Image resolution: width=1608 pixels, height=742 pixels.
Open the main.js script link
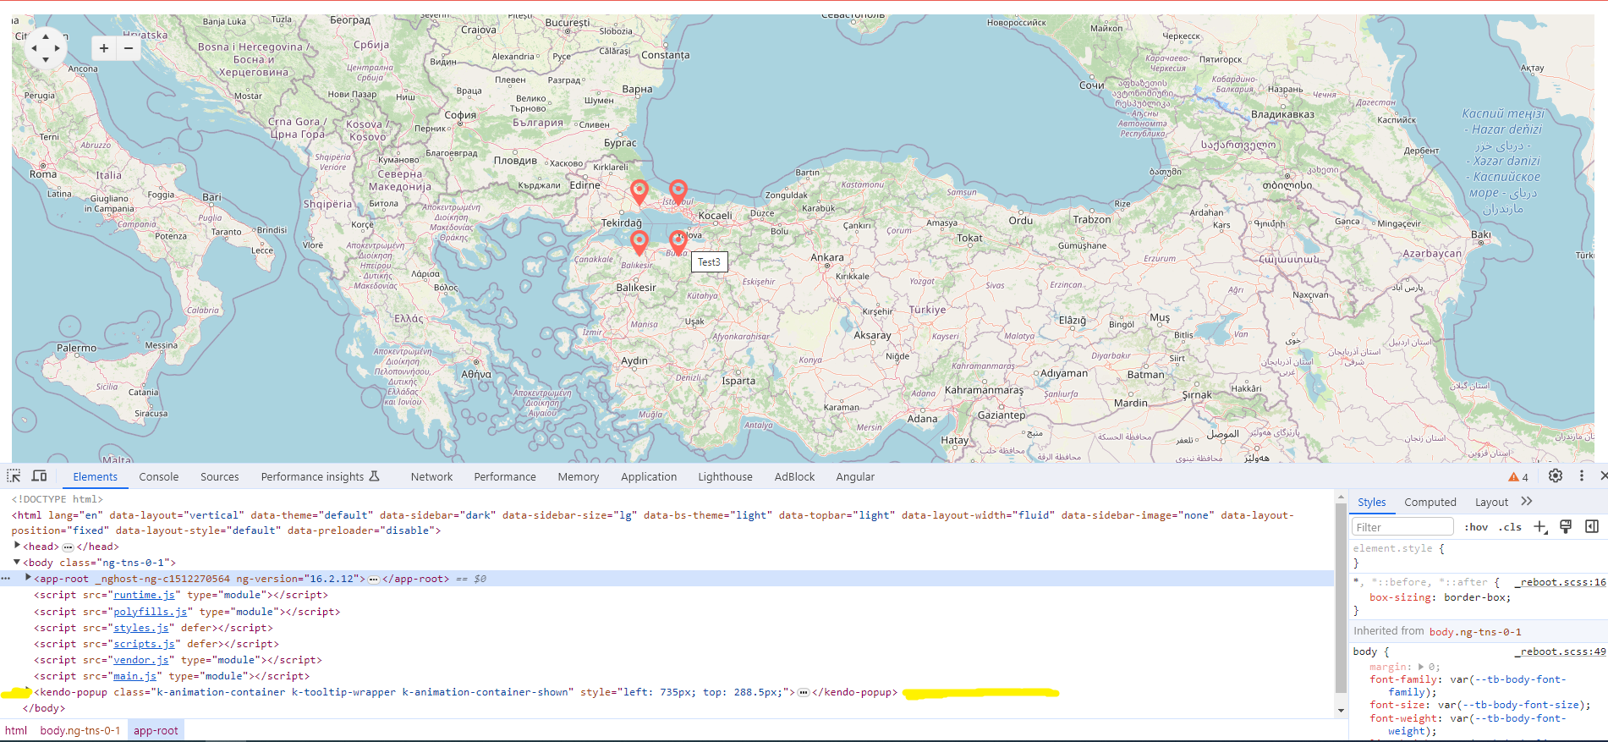134,676
